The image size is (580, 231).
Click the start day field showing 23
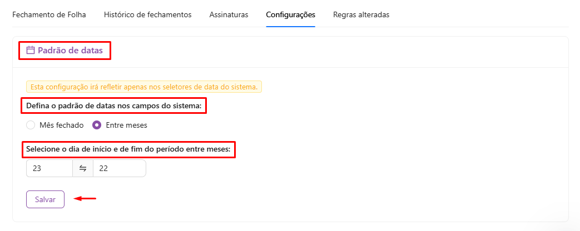tap(49, 169)
